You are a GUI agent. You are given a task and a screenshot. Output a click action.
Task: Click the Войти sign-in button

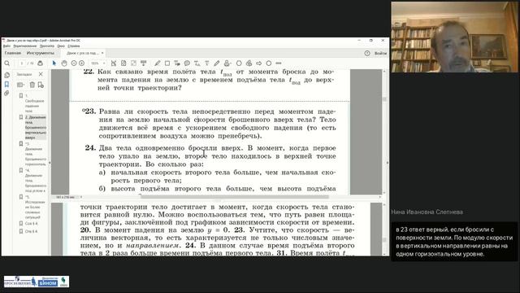coord(380,53)
